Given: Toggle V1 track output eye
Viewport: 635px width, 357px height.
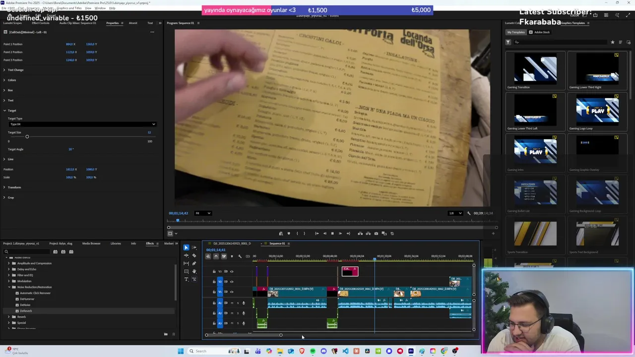Looking at the screenshot, I should click(x=232, y=292).
